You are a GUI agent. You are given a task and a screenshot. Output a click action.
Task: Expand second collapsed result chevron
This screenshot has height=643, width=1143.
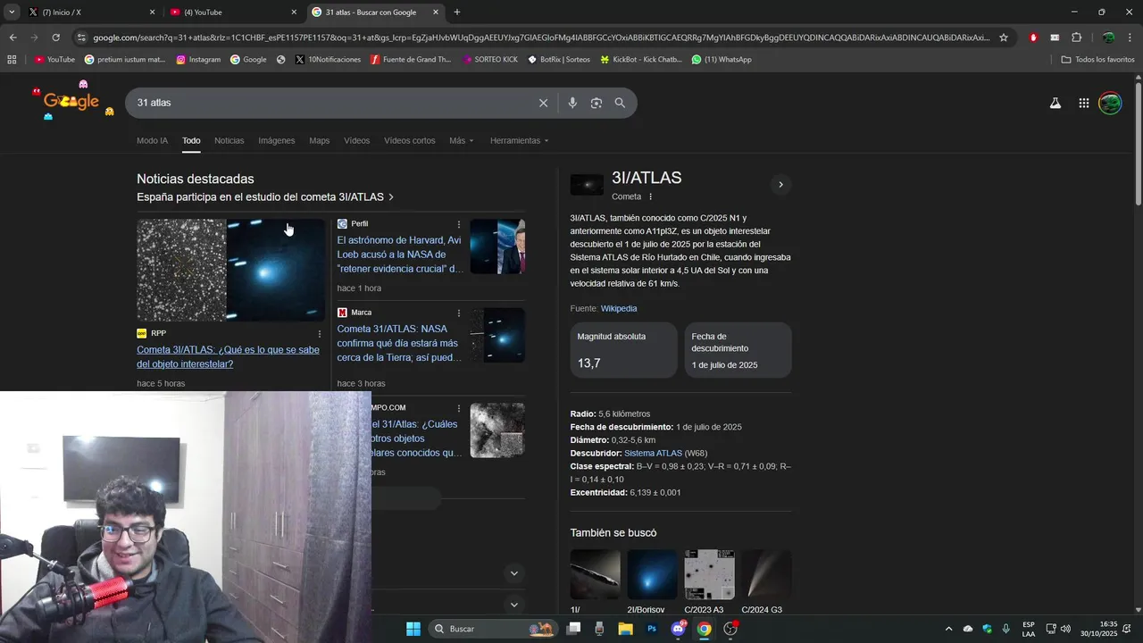click(x=513, y=605)
